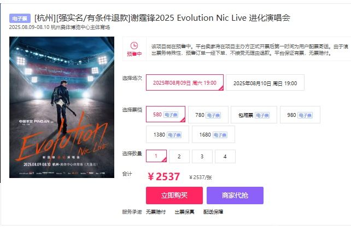Click the purple 商家代抢 button
Screen dimensions: 351x237
point(235,195)
